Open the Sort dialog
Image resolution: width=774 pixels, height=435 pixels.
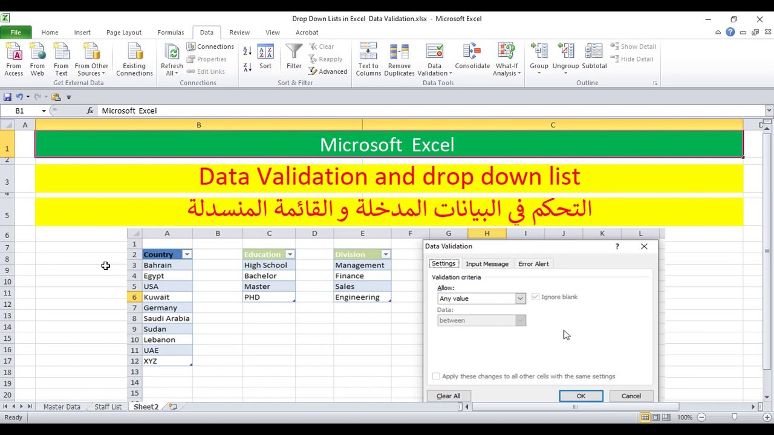click(x=265, y=57)
